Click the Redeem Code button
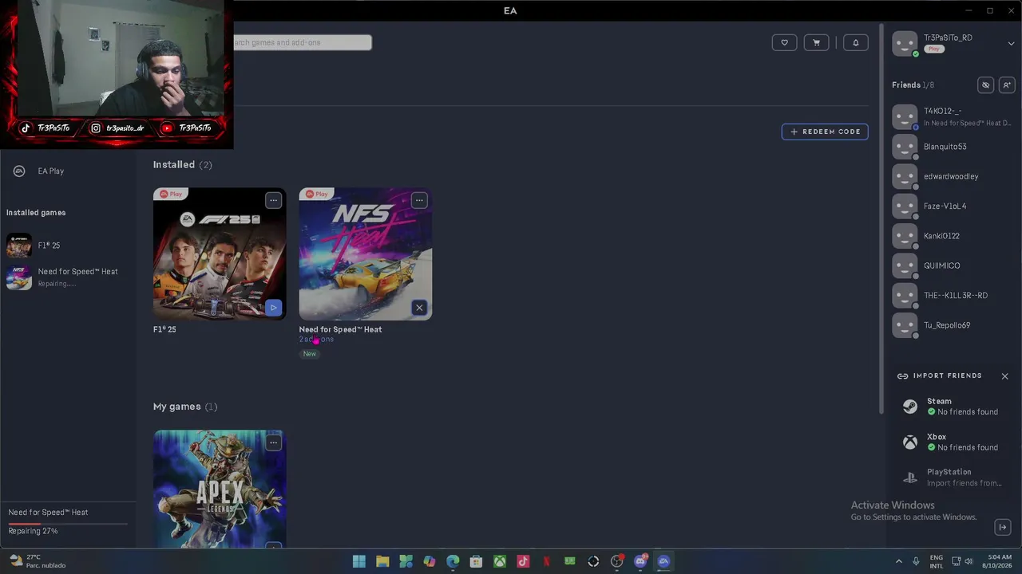Image resolution: width=1022 pixels, height=574 pixels. pyautogui.click(x=825, y=132)
